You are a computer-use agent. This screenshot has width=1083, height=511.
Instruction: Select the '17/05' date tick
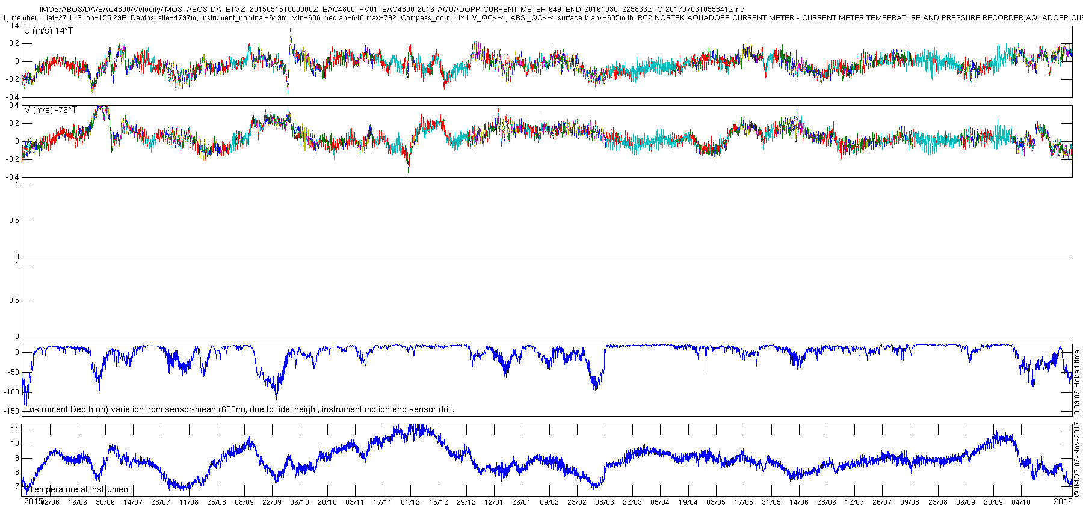pos(744,503)
